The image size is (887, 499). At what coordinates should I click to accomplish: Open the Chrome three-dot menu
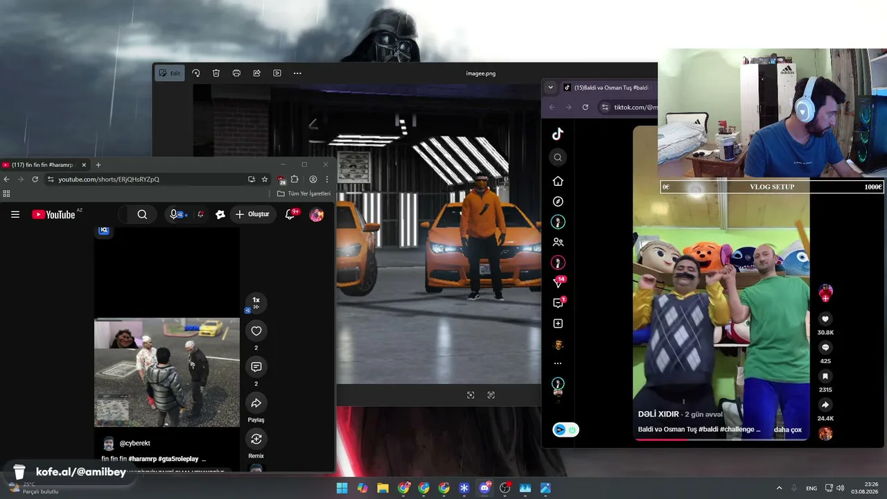click(x=327, y=180)
